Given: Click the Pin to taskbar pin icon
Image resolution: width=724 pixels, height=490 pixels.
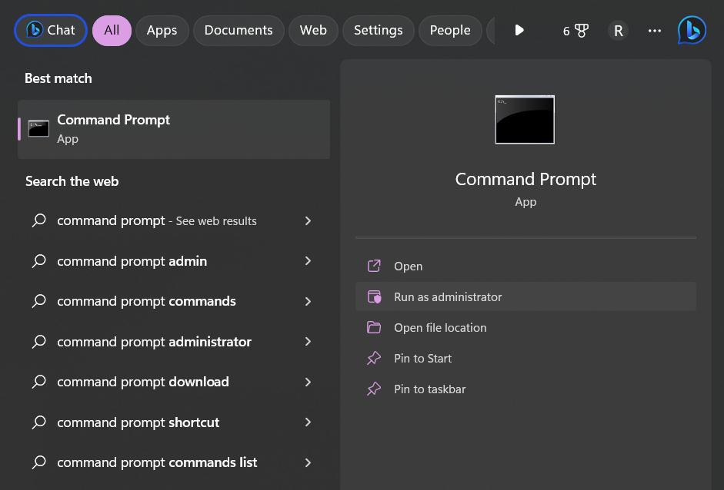Looking at the screenshot, I should point(374,389).
